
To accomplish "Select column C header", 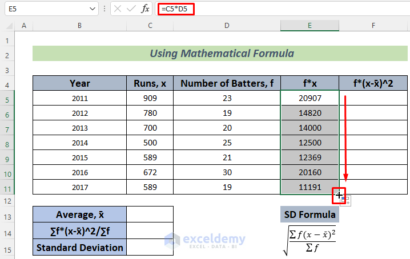I will pos(150,26).
